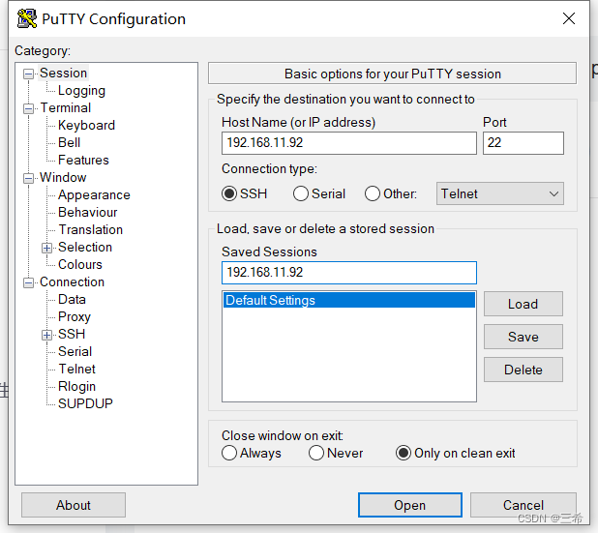Image resolution: width=598 pixels, height=533 pixels.
Task: Expand the Selection tree node
Action: coord(46,248)
